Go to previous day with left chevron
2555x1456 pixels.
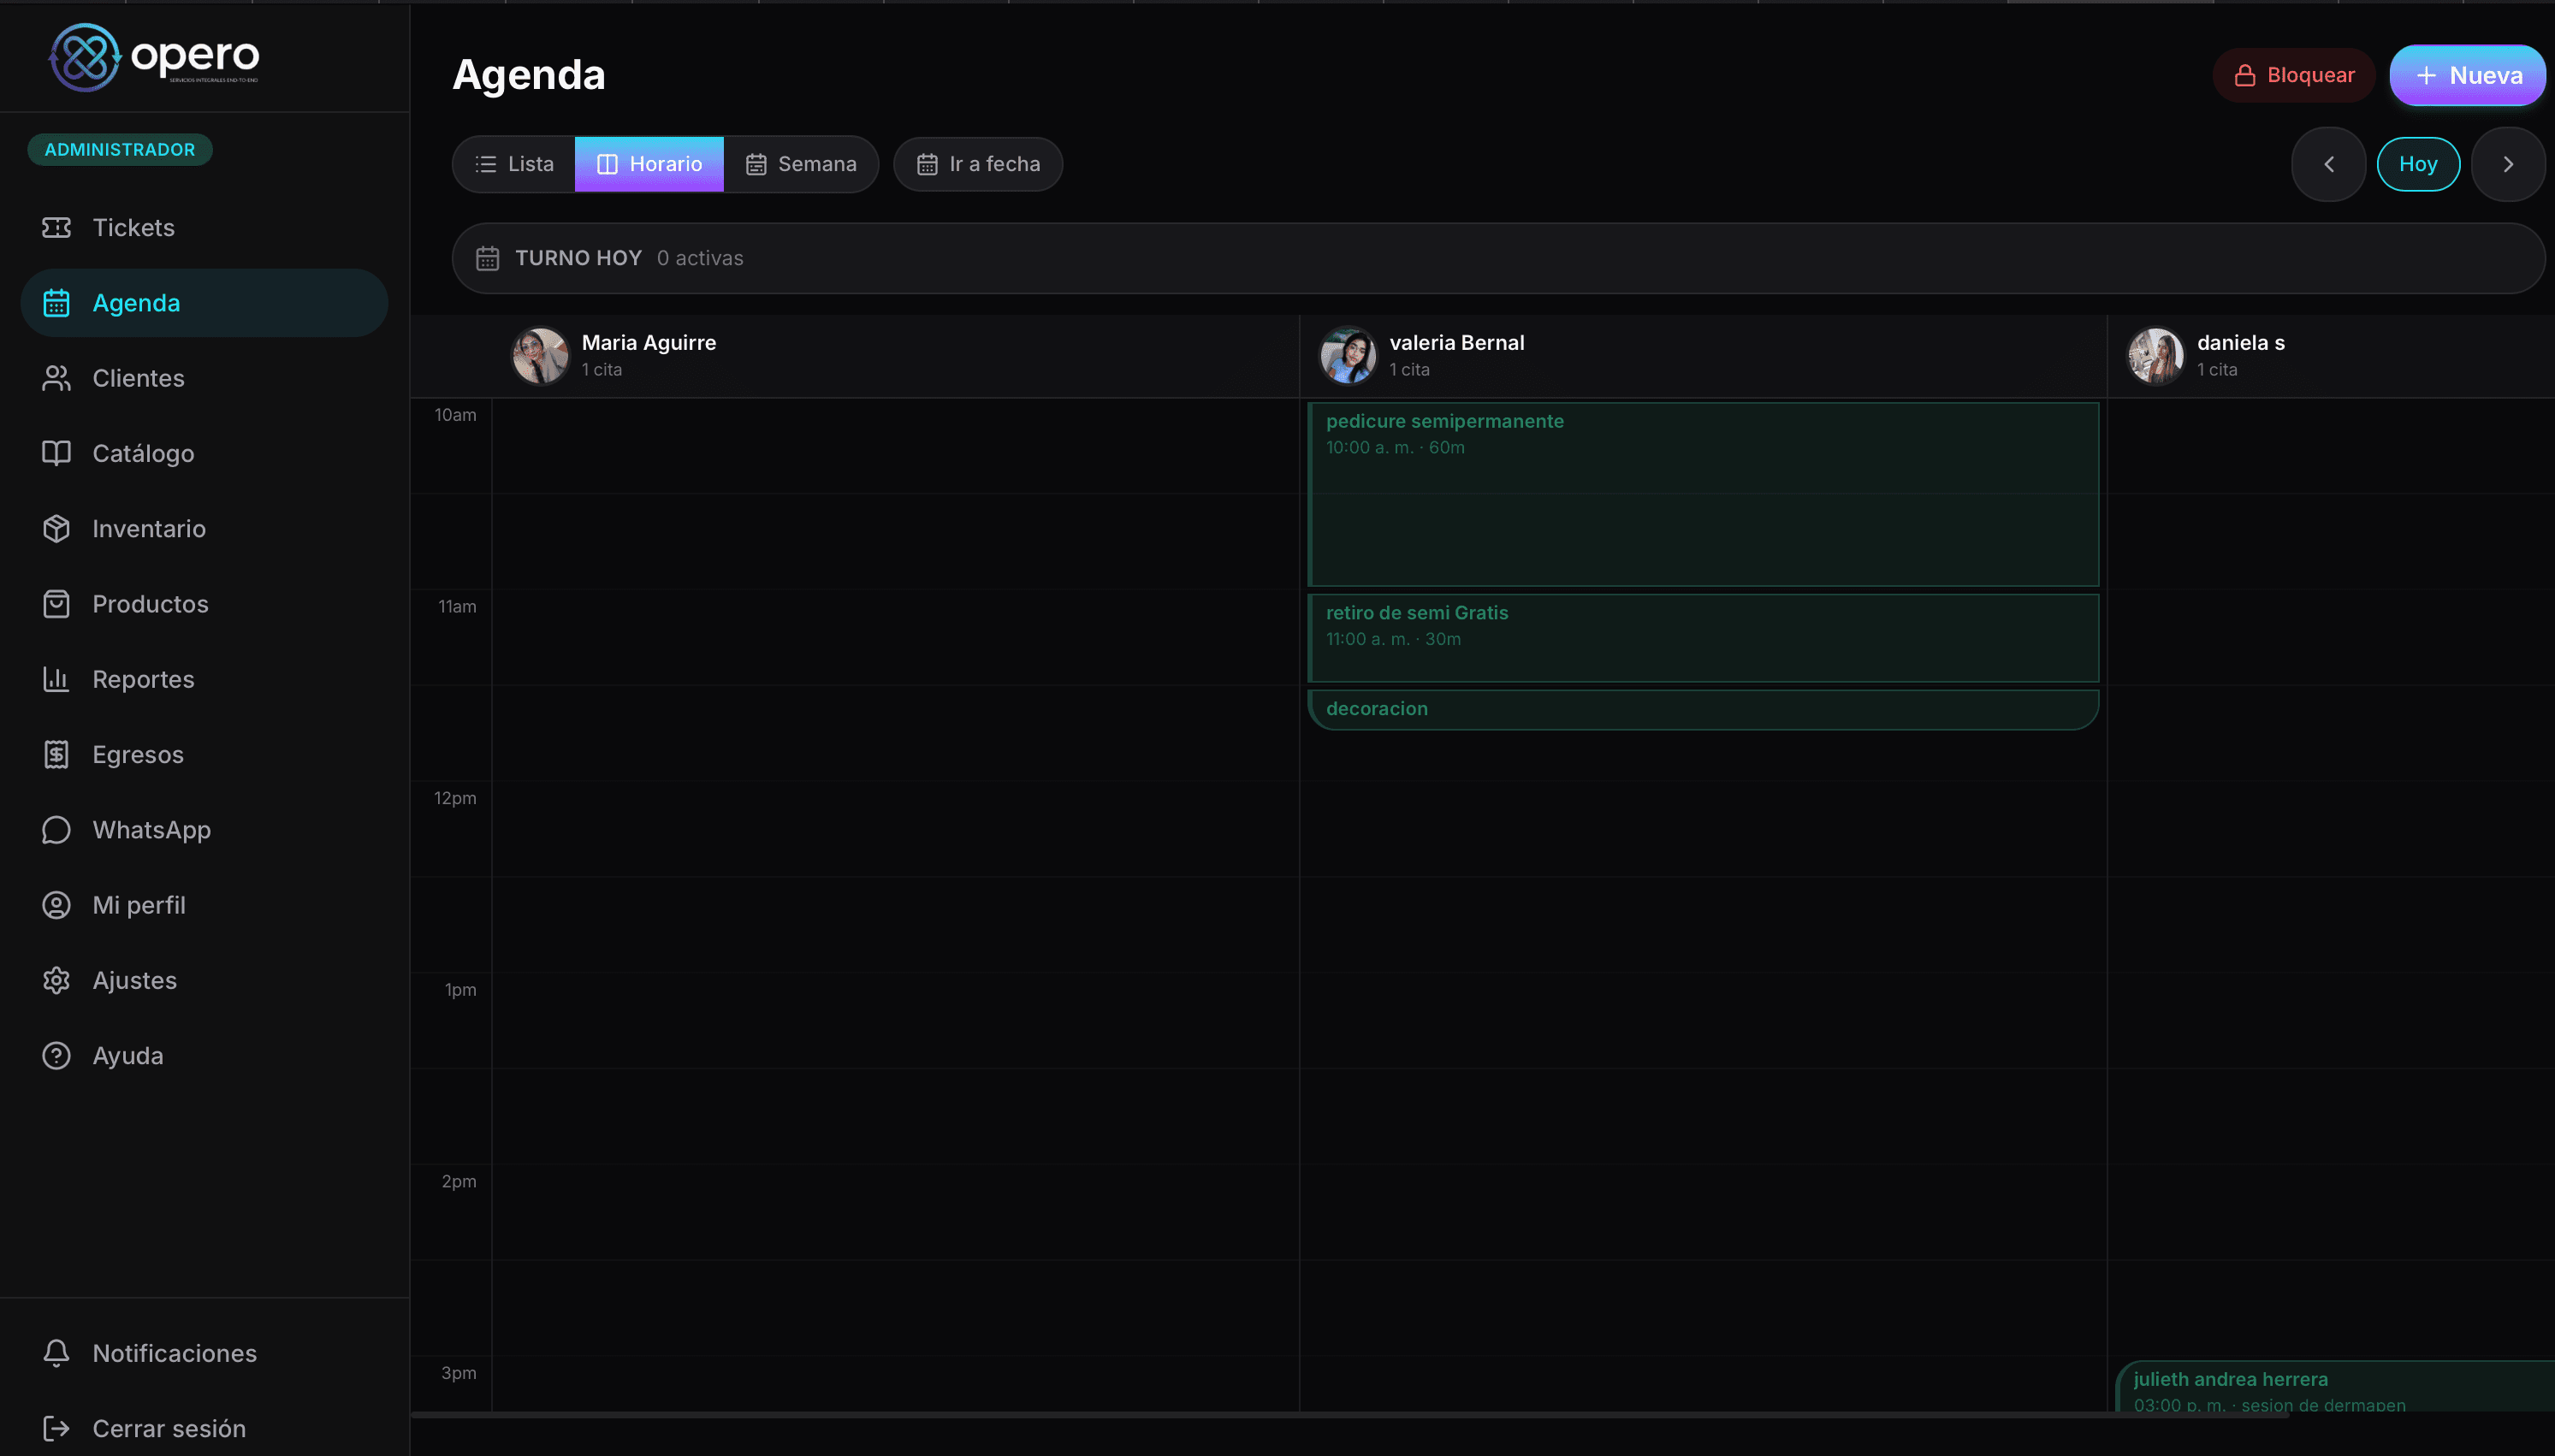pyautogui.click(x=2328, y=164)
